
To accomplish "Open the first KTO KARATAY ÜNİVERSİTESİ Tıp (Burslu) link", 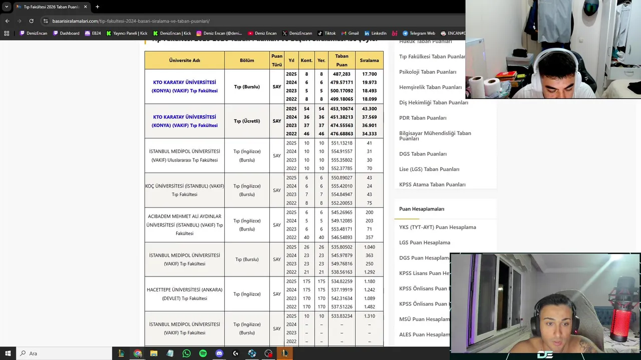I will pos(184,86).
